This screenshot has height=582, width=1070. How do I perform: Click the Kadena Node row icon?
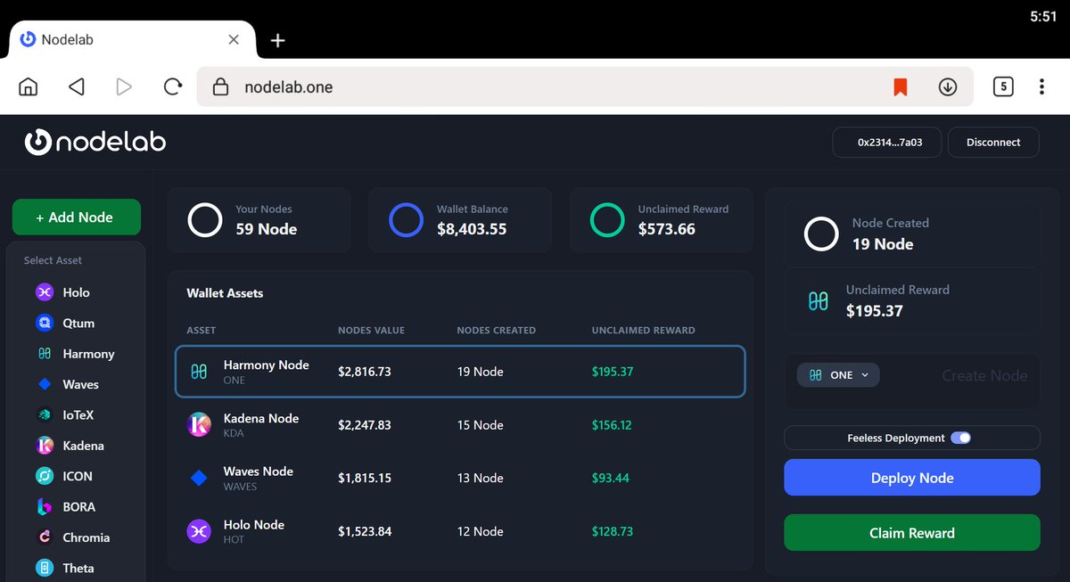(x=199, y=424)
